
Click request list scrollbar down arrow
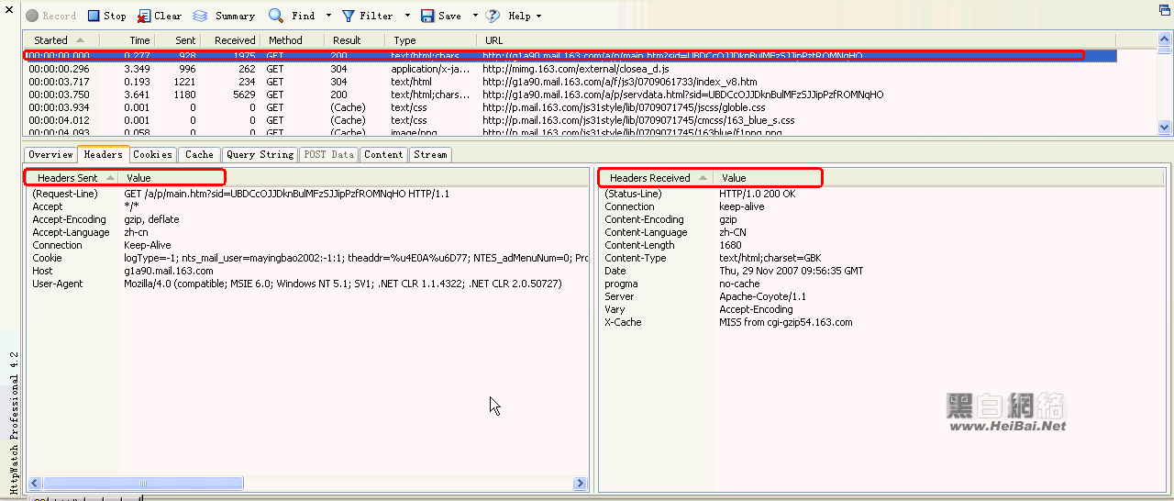1165,128
